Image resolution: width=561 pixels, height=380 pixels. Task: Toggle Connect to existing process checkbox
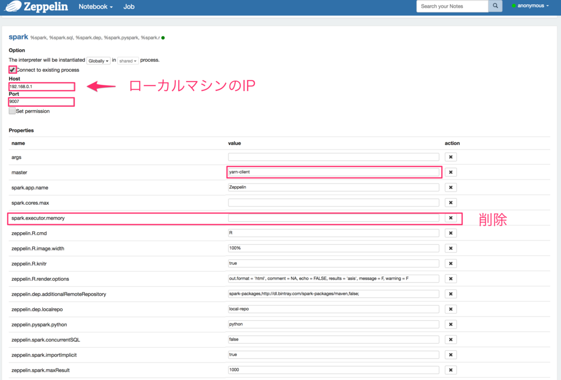pyautogui.click(x=13, y=70)
